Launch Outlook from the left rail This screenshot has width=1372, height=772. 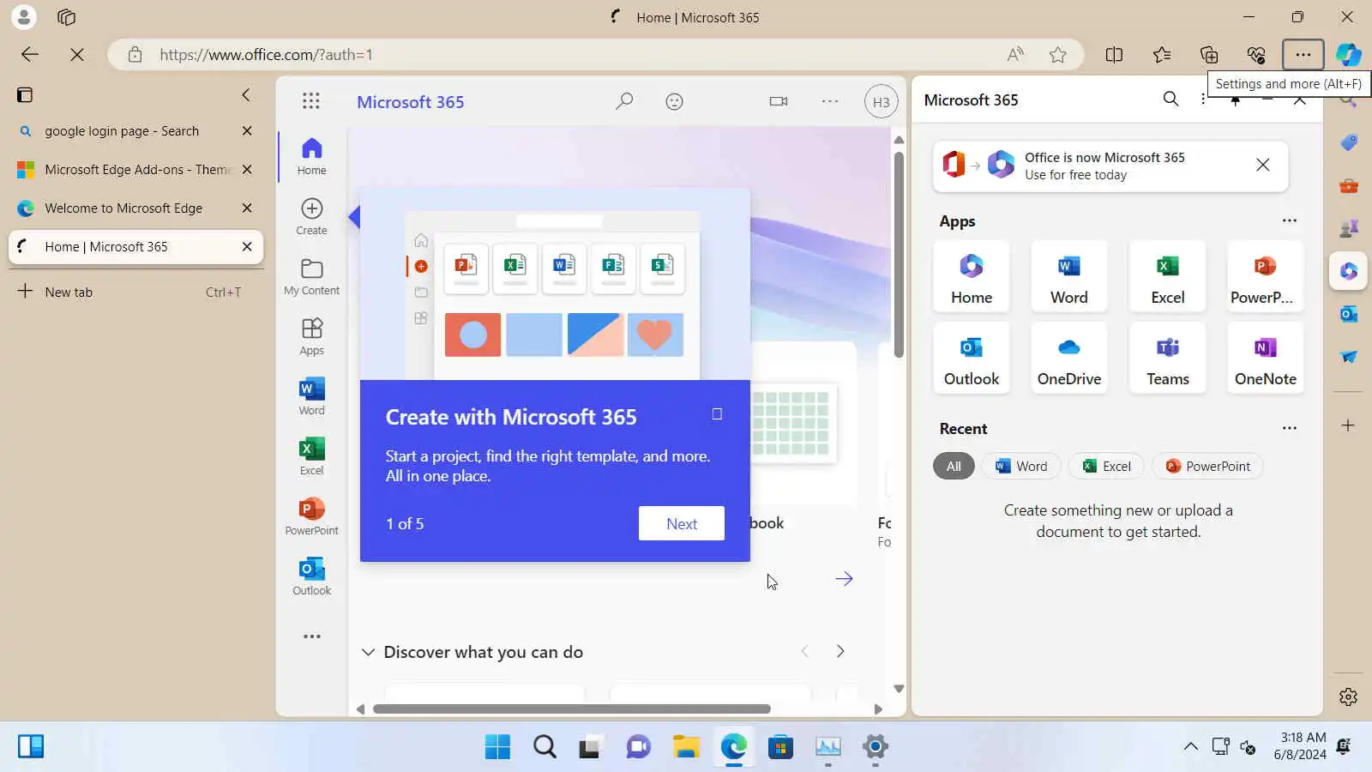coord(312,576)
